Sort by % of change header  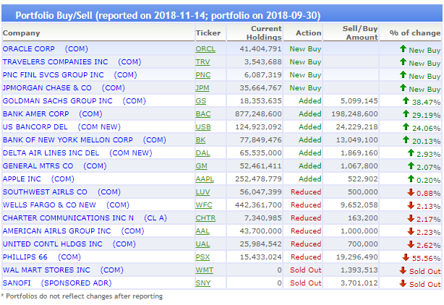point(414,33)
